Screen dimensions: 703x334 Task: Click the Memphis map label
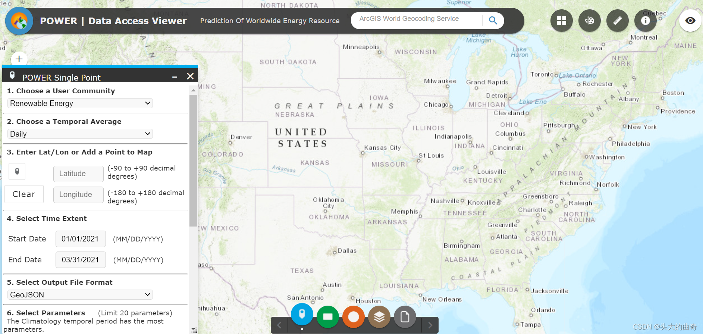coord(405,212)
